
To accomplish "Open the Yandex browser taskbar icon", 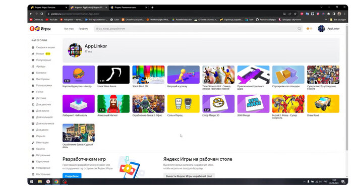I will pyautogui.click(x=48, y=181).
